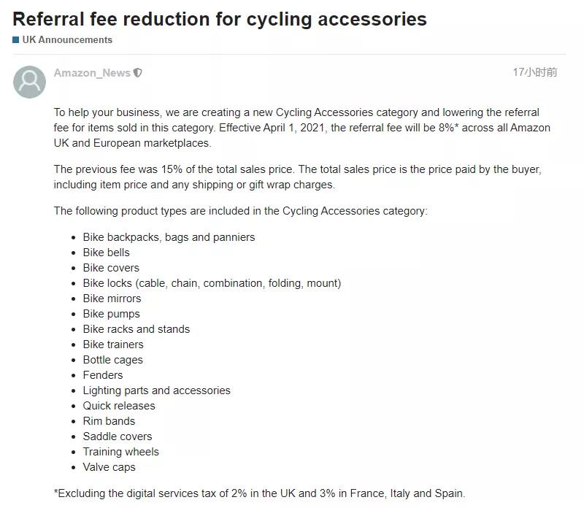The width and height of the screenshot is (584, 508).
Task: Click the 17小时前 post timestamp
Action: coord(535,72)
